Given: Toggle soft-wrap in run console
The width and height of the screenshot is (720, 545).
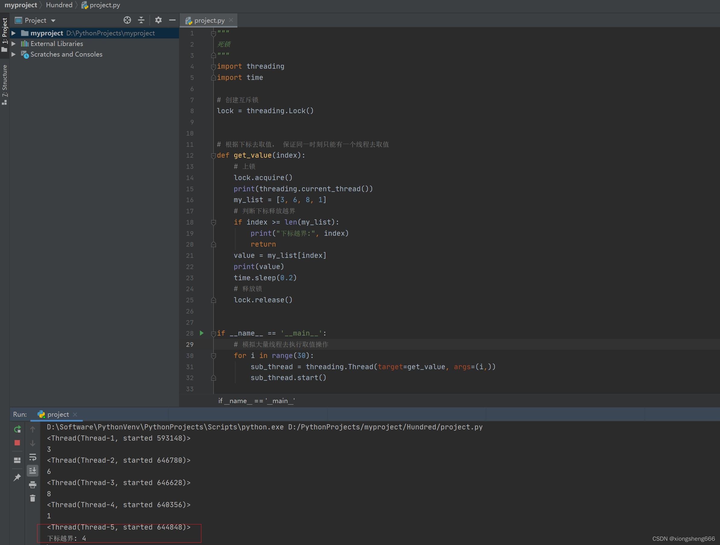Looking at the screenshot, I should [33, 457].
